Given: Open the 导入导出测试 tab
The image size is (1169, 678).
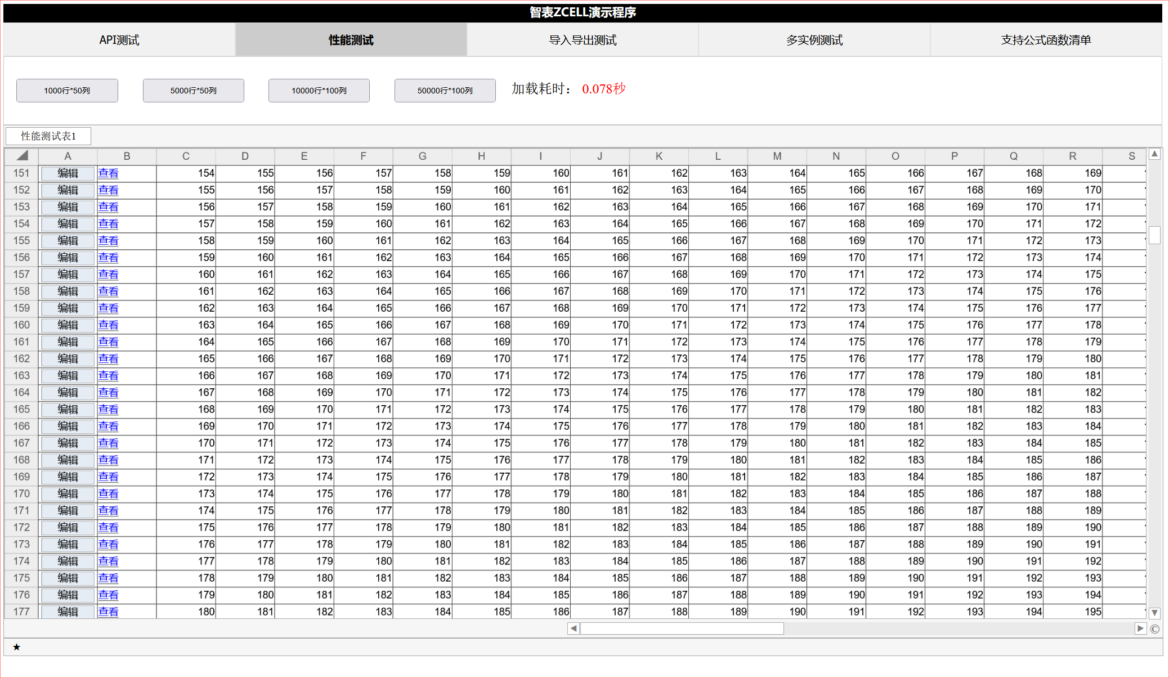Looking at the screenshot, I should [583, 40].
